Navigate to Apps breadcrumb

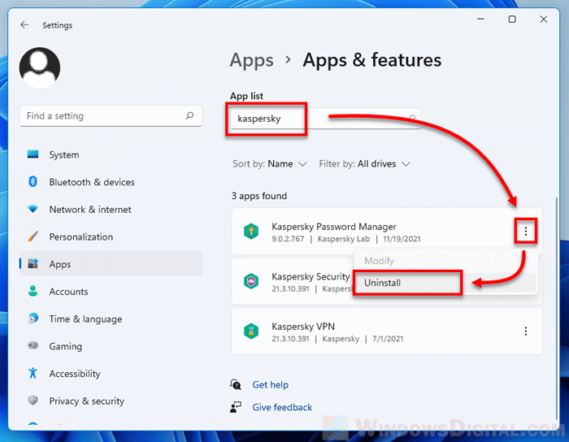[x=251, y=60]
